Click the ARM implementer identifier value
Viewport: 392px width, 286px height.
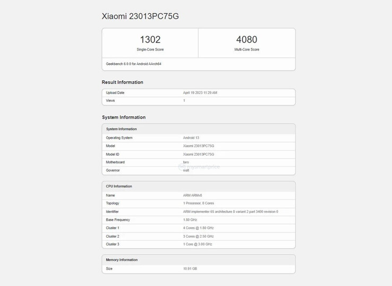231,212
